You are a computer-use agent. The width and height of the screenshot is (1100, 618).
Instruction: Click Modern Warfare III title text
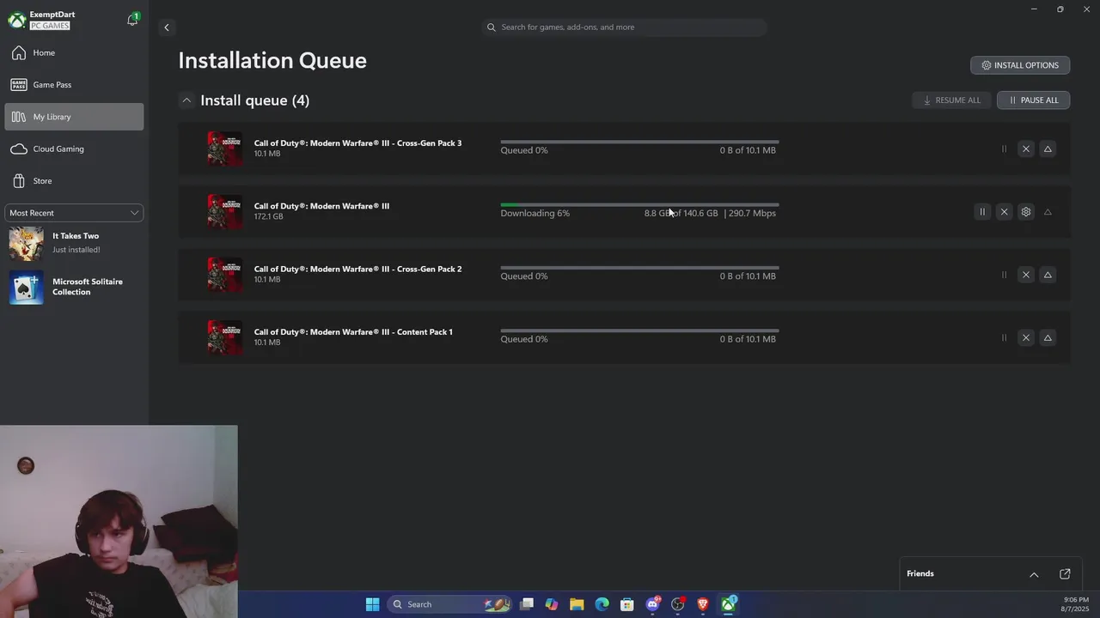click(x=321, y=206)
